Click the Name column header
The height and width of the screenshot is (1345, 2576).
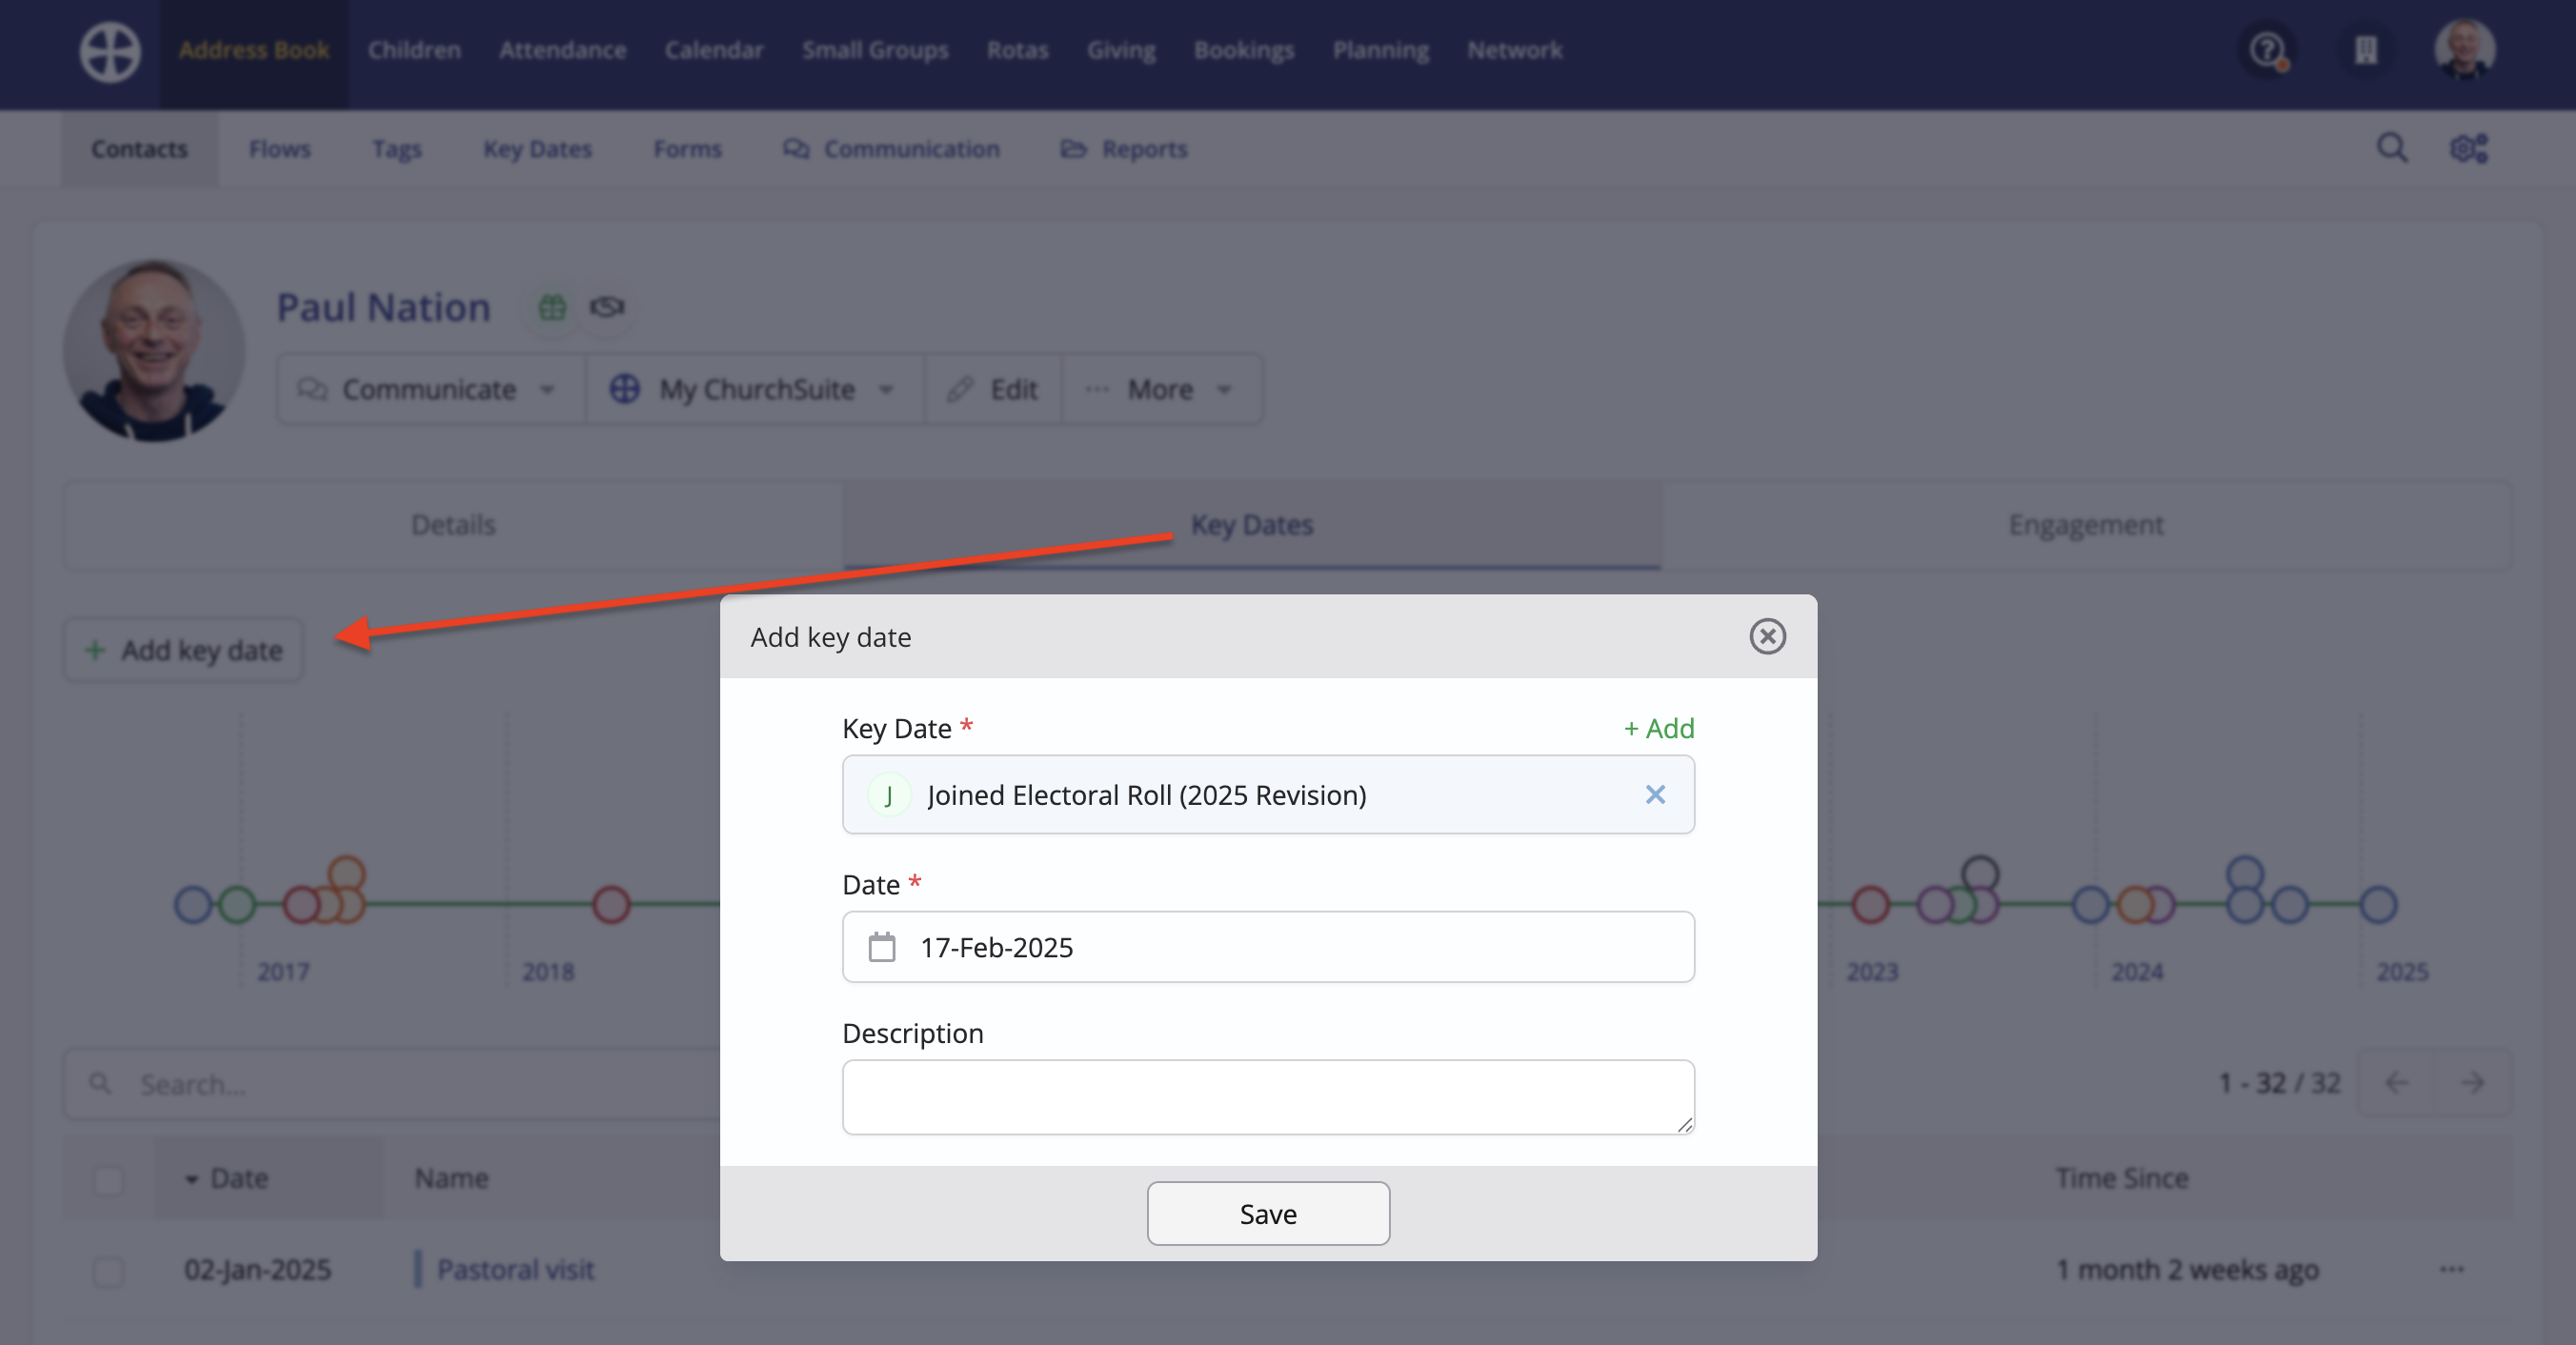[452, 1178]
